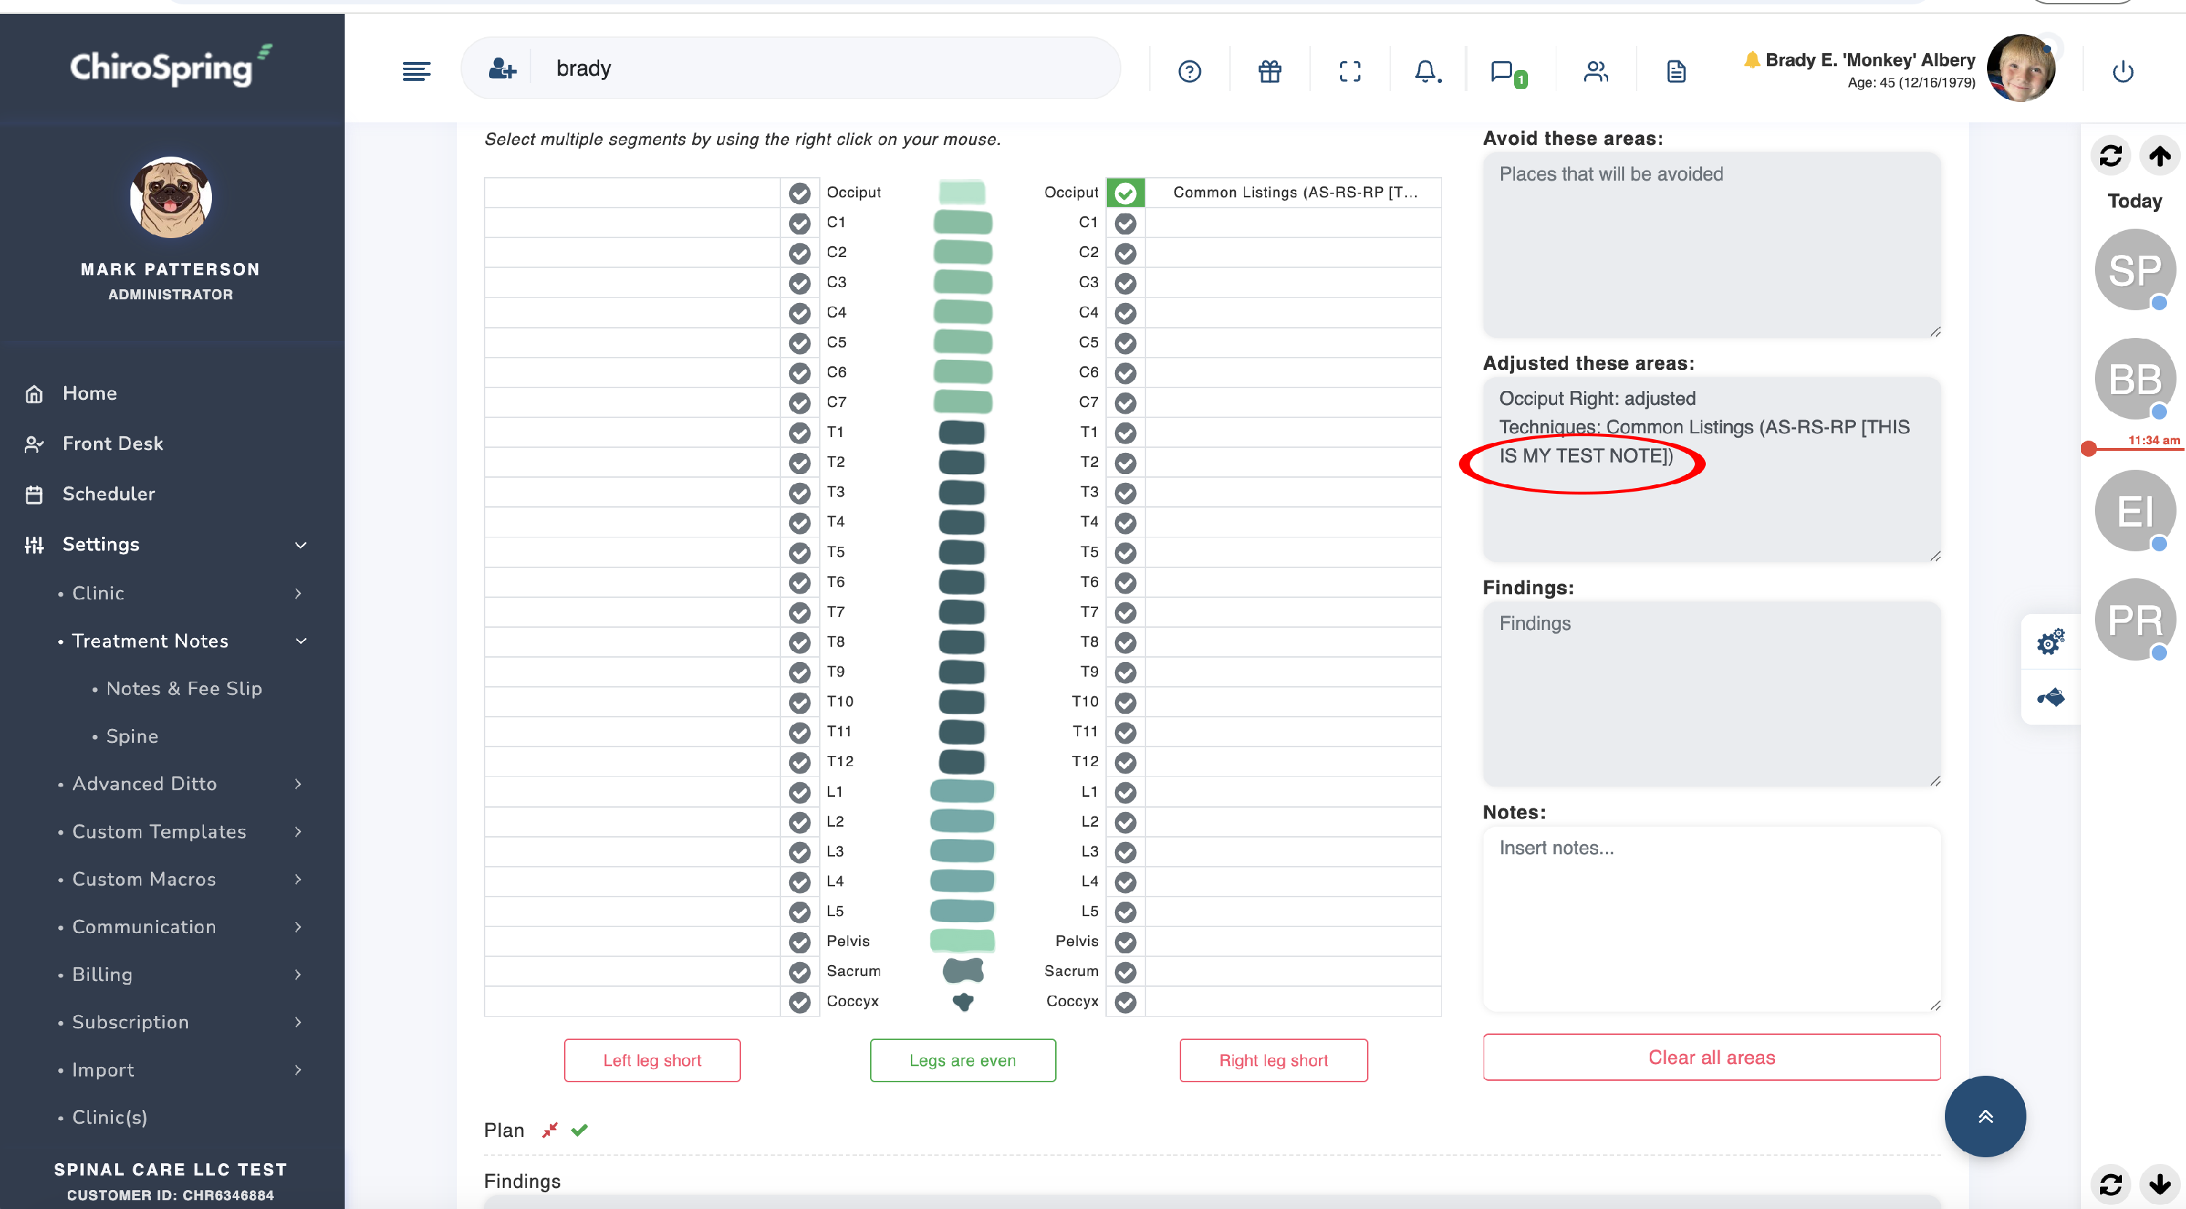The image size is (2186, 1209).
Task: Open the Spine settings item
Action: (x=132, y=736)
